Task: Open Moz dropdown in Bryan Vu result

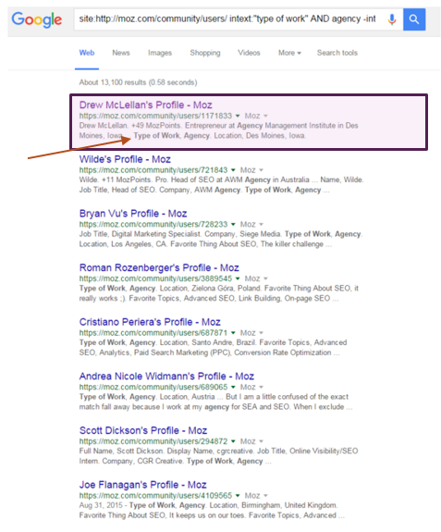Action: pos(251,224)
